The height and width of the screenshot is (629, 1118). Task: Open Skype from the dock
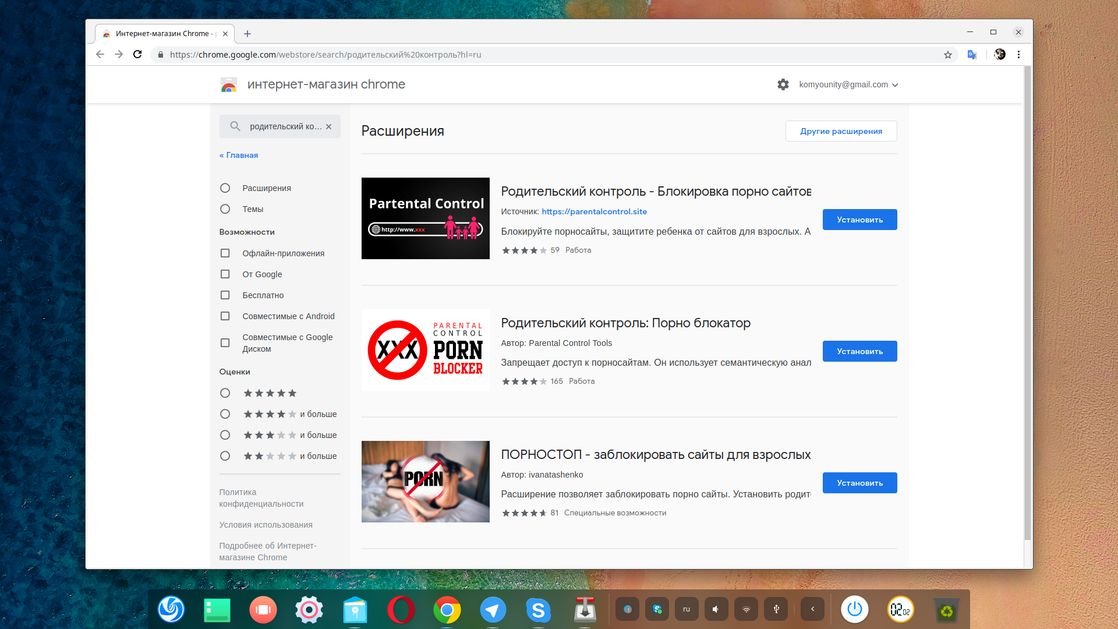[539, 610]
